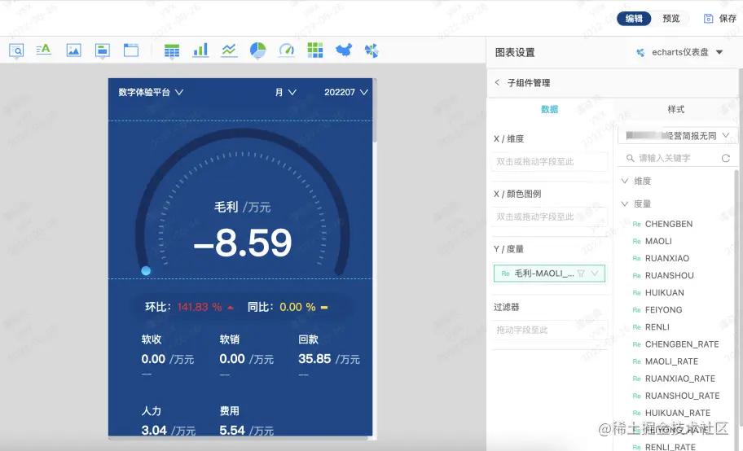
Task: Switch to 预览 mode
Action: pos(671,19)
